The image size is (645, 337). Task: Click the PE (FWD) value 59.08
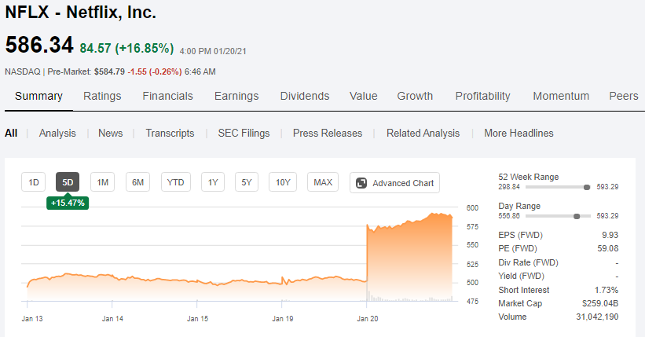tap(608, 248)
